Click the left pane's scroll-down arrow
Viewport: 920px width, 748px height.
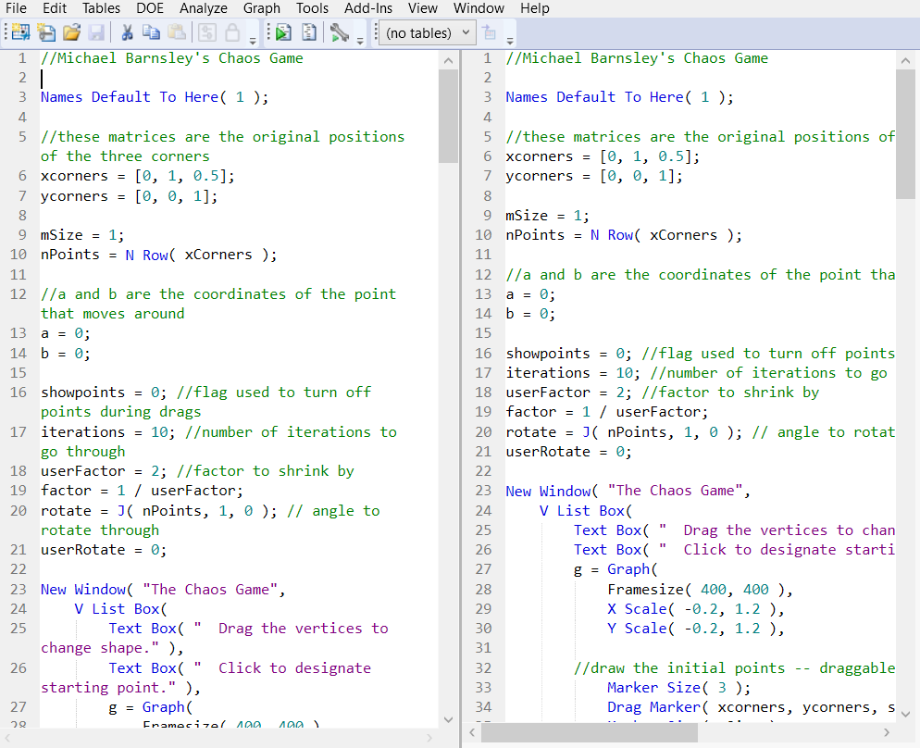coord(448,719)
